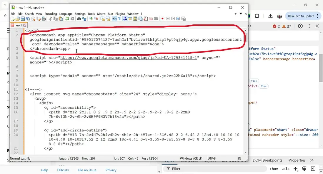Save the file with the Save icon

[x=23, y=19]
